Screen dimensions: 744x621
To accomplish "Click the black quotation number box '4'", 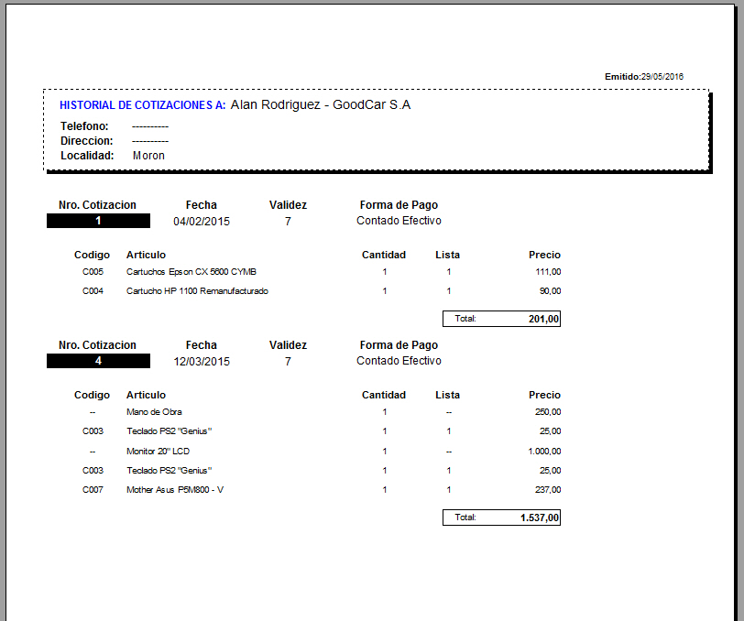I will (98, 361).
